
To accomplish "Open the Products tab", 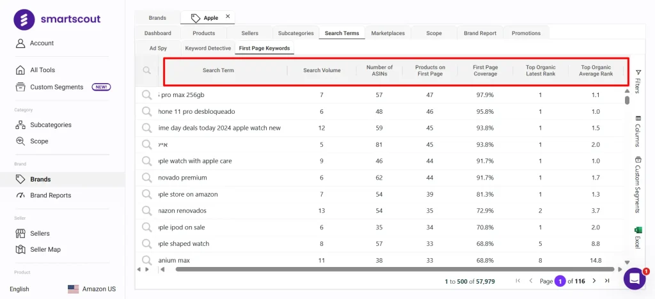I will tap(204, 33).
